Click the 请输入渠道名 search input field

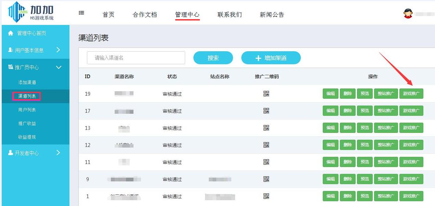coord(136,58)
